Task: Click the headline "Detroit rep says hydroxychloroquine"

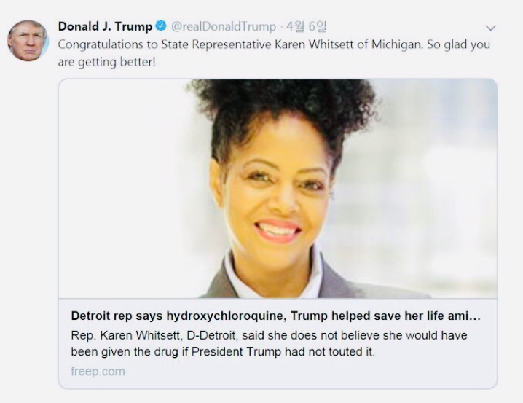Action: 178,316
